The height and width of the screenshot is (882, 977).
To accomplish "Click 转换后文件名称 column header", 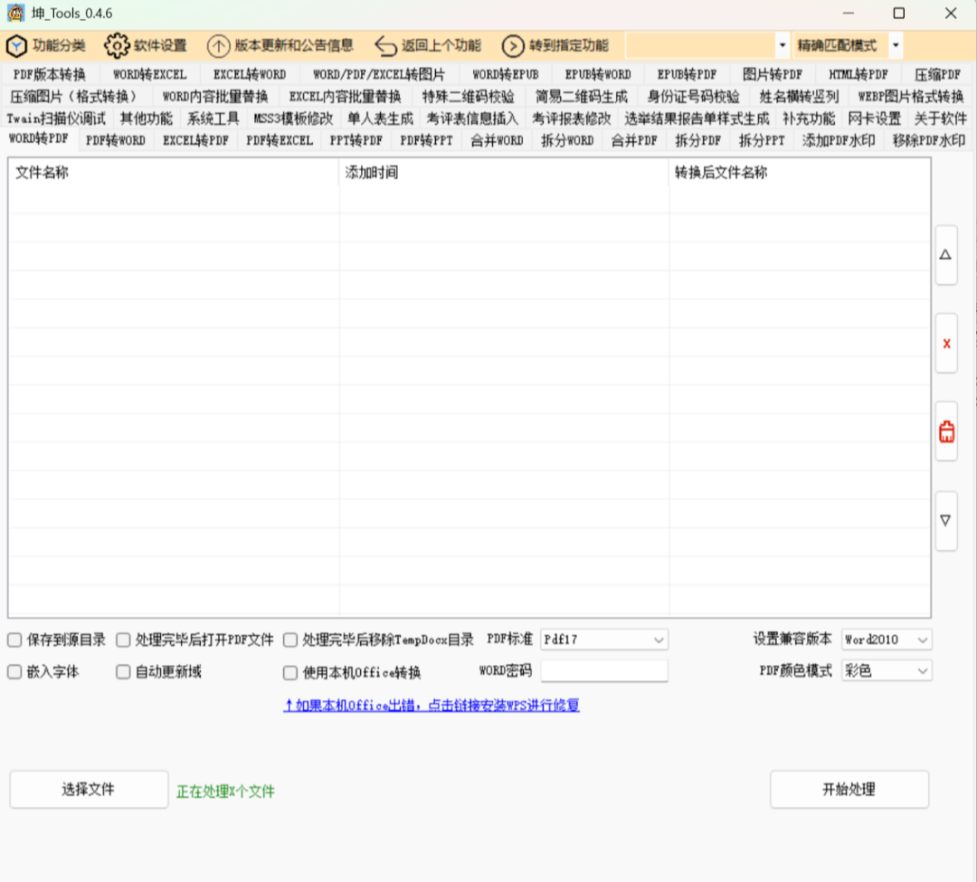I will click(x=800, y=173).
